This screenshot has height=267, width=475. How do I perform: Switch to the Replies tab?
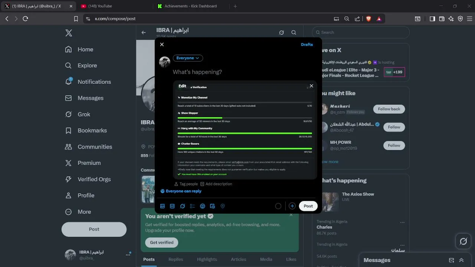(x=176, y=259)
